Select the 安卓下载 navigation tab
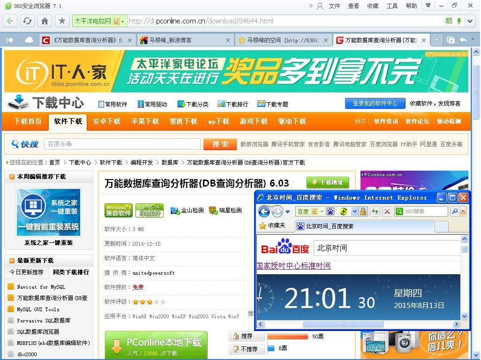The image size is (481, 360). coord(106,121)
